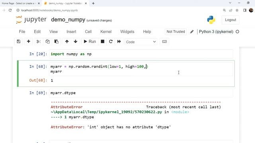The height and width of the screenshot is (143, 255).
Task: Run the selected cell
Action: (x=90, y=41)
